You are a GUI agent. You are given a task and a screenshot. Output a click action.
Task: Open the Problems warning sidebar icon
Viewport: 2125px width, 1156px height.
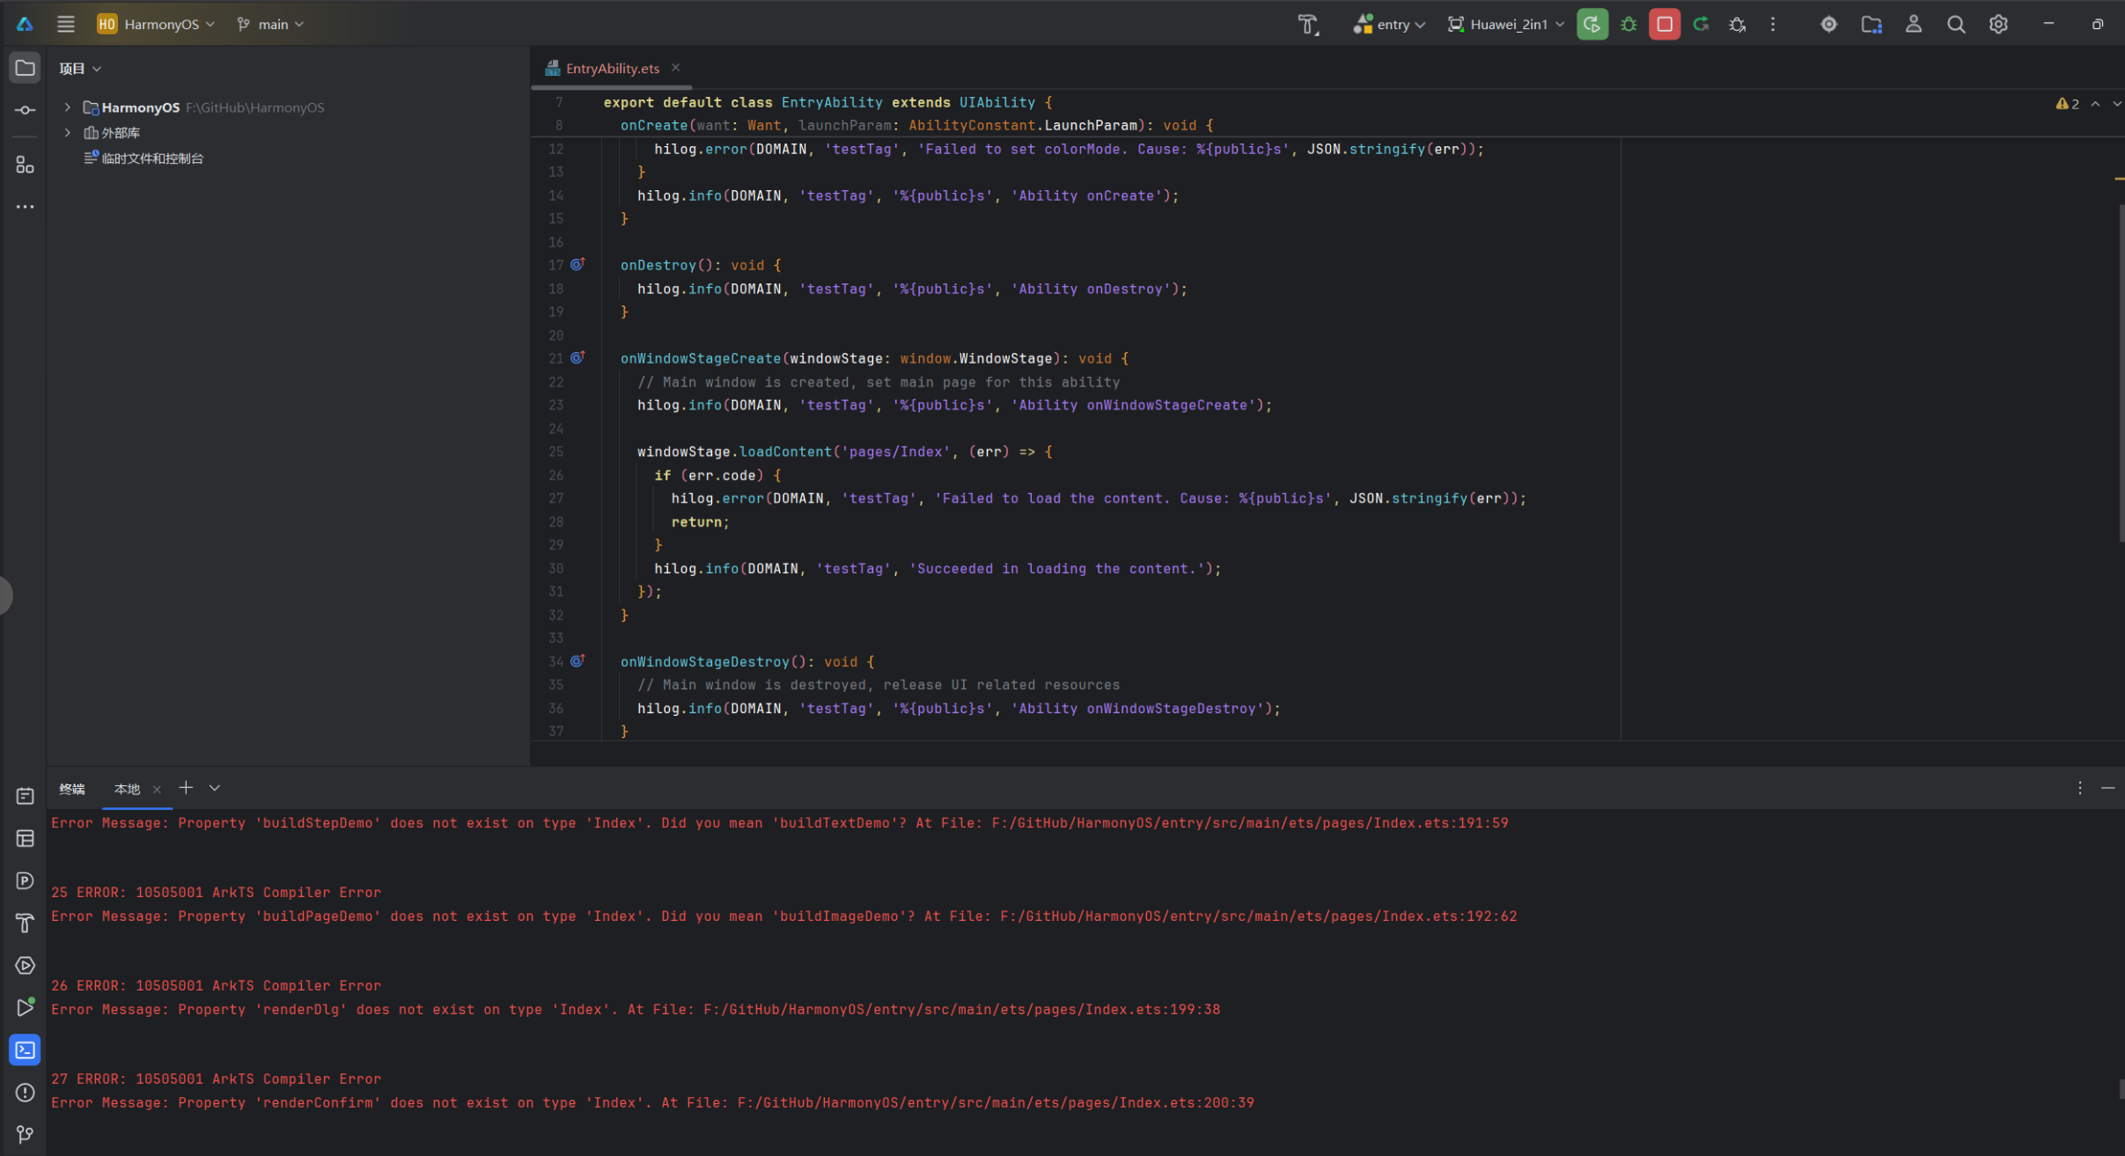pyautogui.click(x=25, y=1092)
